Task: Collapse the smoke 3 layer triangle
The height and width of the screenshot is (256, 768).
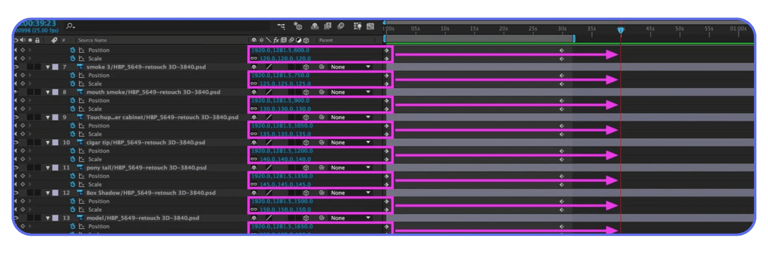Action: click(48, 67)
